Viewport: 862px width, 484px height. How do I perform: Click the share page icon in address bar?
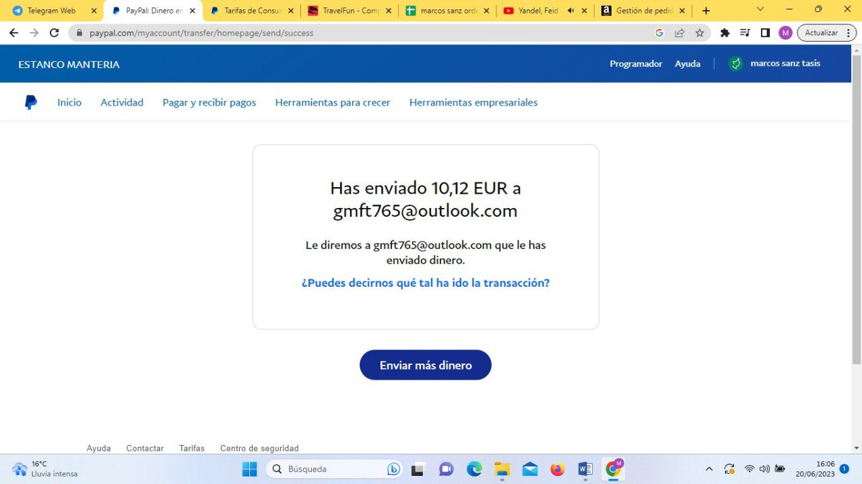[x=679, y=33]
